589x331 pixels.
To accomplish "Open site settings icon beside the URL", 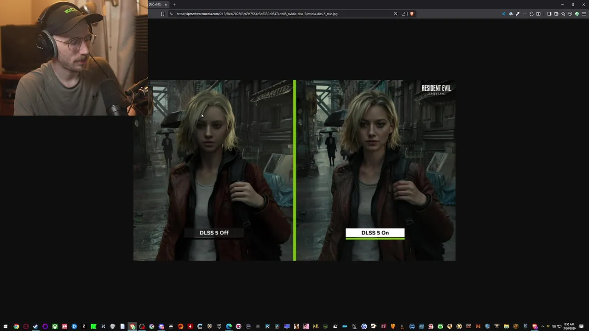I will coord(172,14).
